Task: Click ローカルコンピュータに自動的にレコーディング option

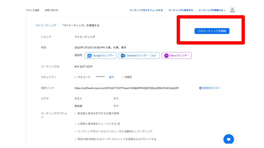Action: 115,131
